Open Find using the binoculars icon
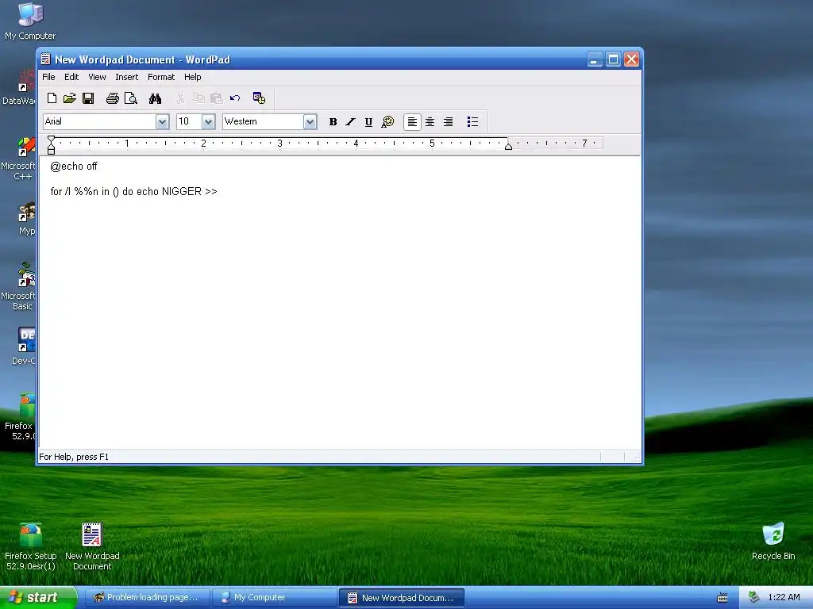Viewport: 813px width, 609px height. coord(155,98)
